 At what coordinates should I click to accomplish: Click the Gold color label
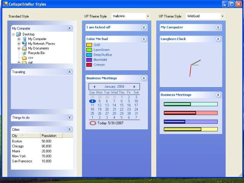tap(97, 45)
